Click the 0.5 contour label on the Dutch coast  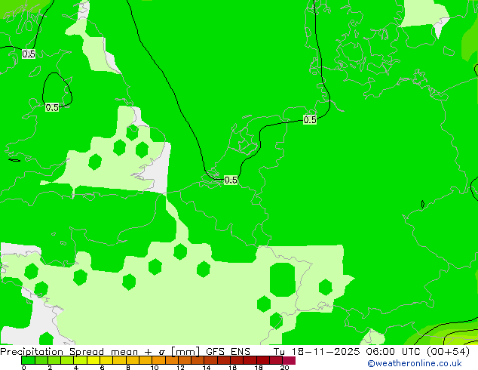[x=231, y=180]
